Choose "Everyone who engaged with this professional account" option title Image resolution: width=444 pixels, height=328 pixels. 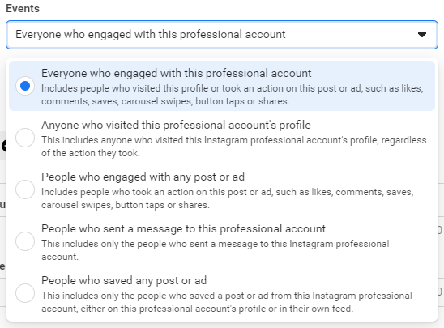(176, 74)
